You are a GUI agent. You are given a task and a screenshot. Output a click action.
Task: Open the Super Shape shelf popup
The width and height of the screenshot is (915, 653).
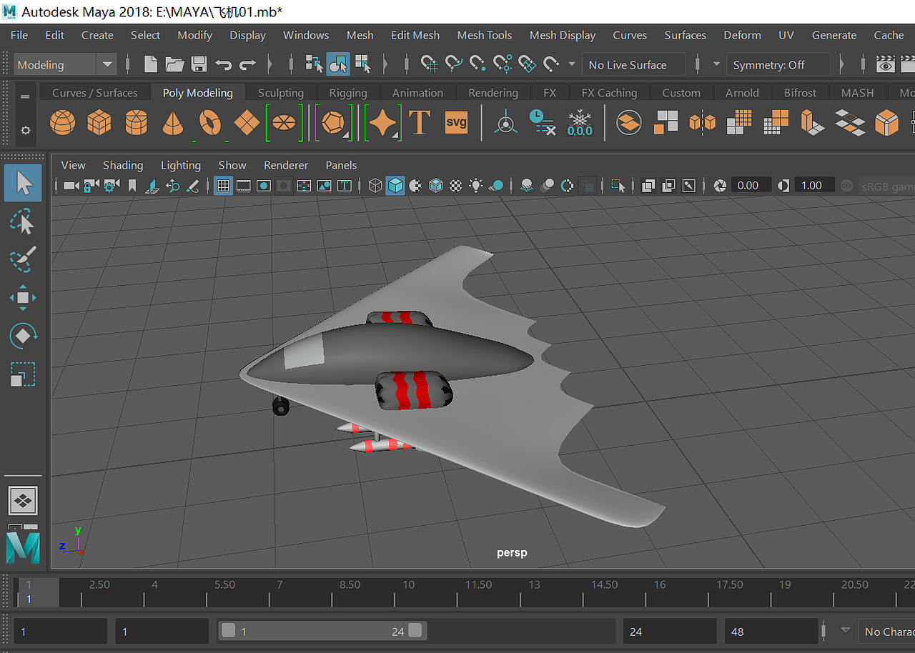(x=383, y=123)
